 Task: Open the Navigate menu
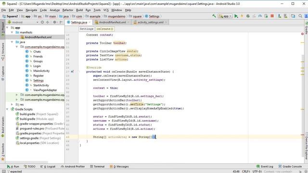pyautogui.click(x=31, y=10)
